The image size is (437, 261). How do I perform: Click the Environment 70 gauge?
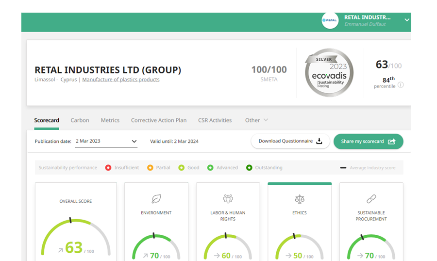pos(156,246)
